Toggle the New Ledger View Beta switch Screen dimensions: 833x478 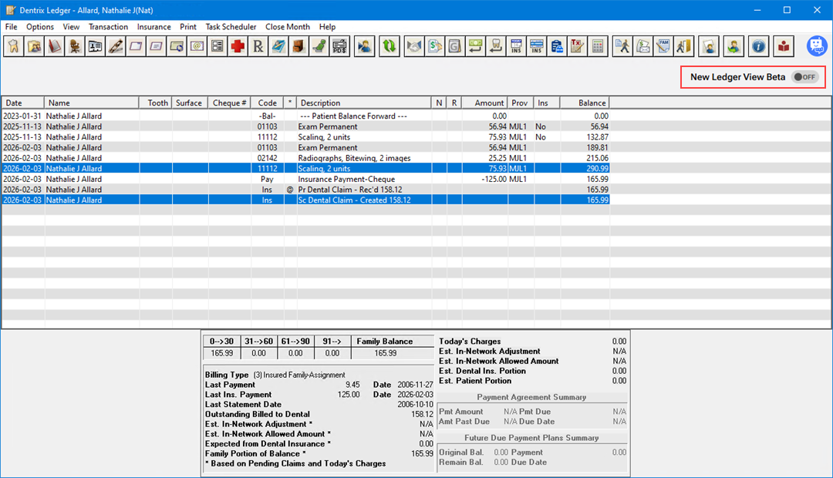pos(804,77)
